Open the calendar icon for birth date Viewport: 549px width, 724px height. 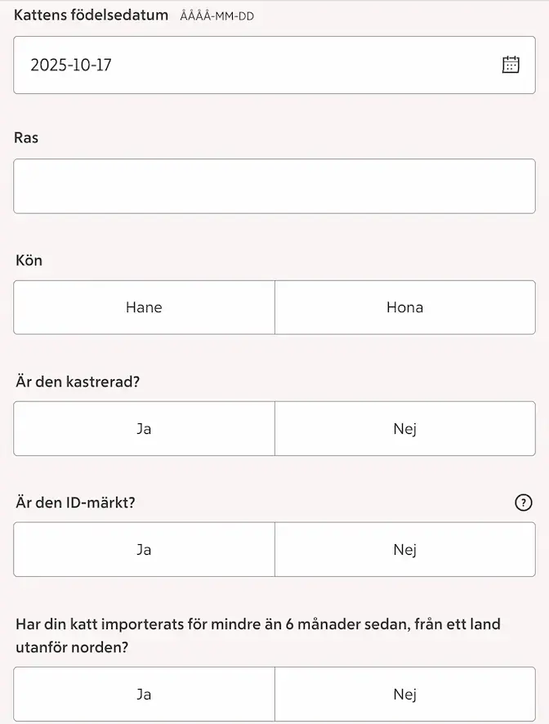[x=511, y=64]
